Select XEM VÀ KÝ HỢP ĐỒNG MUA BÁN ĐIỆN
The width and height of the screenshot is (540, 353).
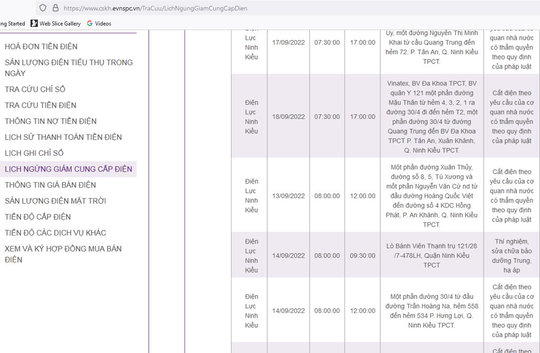[63, 254]
